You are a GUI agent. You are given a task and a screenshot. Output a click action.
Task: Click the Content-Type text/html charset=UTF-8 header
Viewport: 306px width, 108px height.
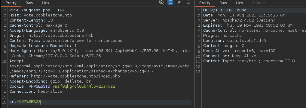pos(249,61)
